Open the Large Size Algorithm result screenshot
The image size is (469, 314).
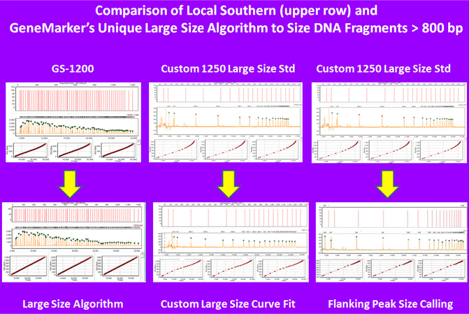74,242
